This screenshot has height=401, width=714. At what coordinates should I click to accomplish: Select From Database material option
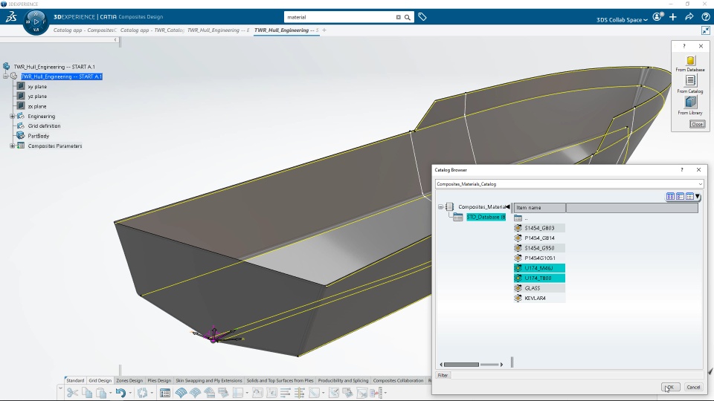[x=690, y=64]
